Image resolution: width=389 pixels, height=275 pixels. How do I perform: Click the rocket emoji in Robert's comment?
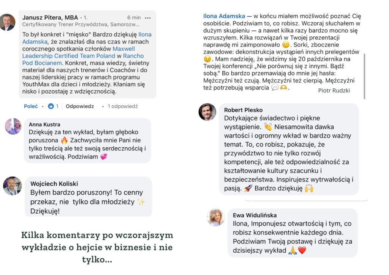coord(248,188)
